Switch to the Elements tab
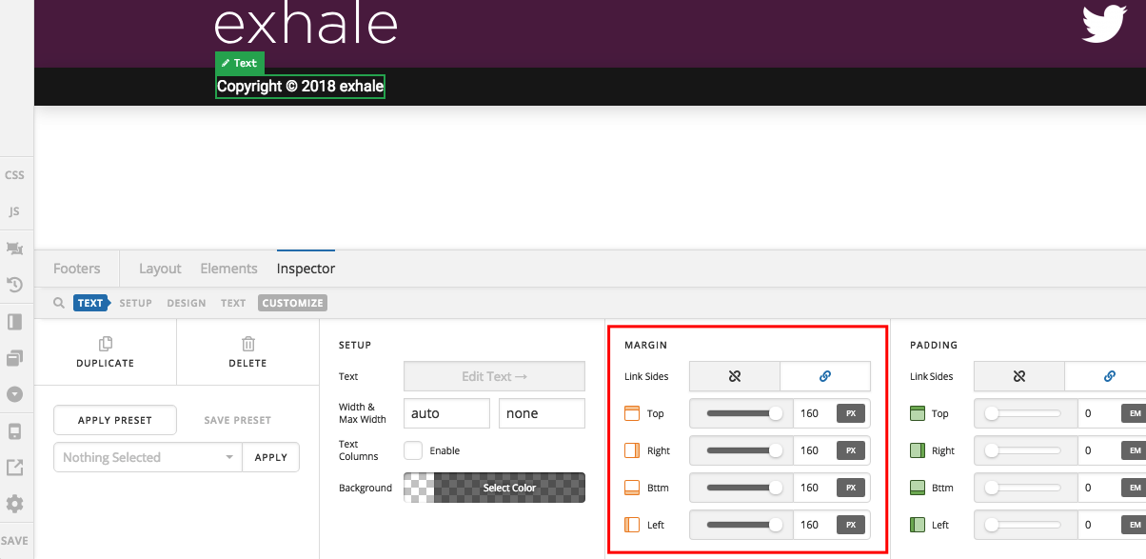The width and height of the screenshot is (1146, 559). tap(228, 269)
